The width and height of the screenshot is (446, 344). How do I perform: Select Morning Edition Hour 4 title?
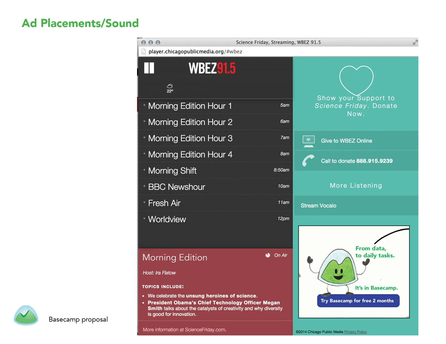point(190,155)
